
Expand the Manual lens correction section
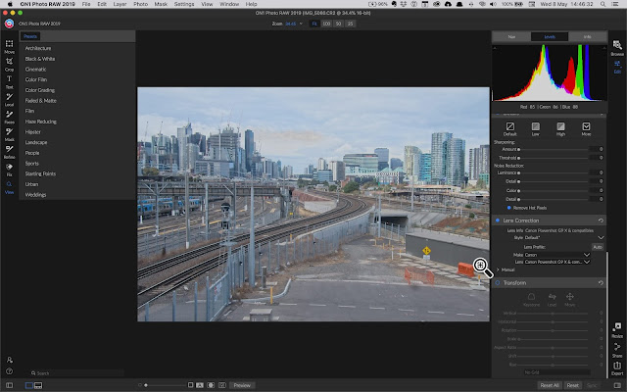point(500,269)
